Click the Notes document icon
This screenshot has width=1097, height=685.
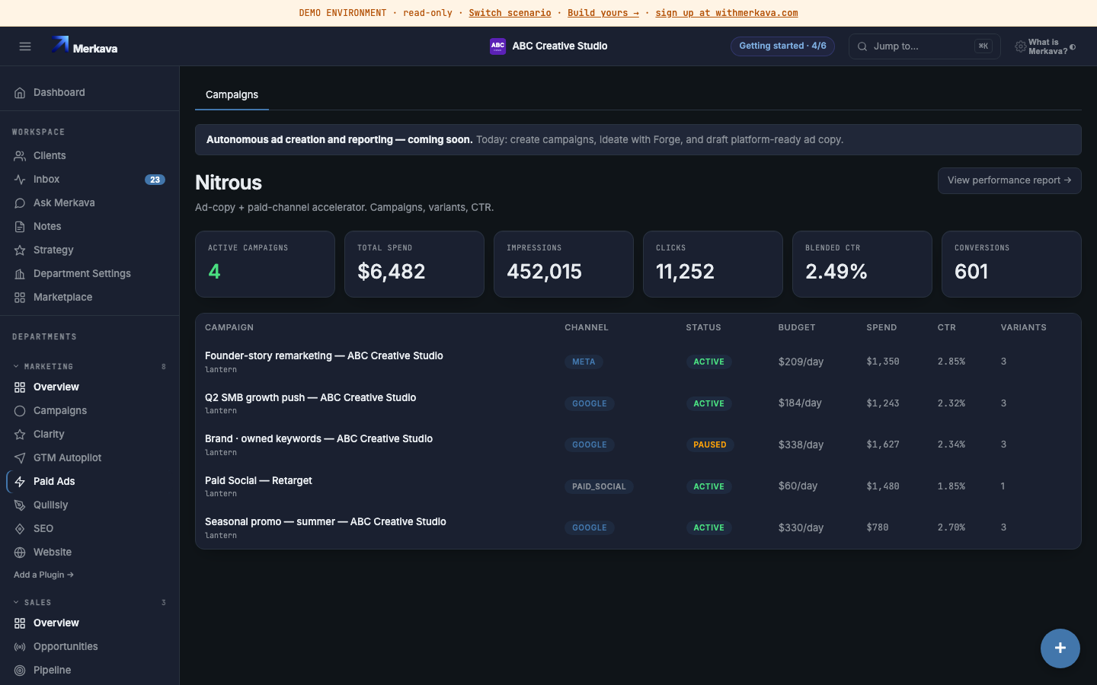pos(20,227)
